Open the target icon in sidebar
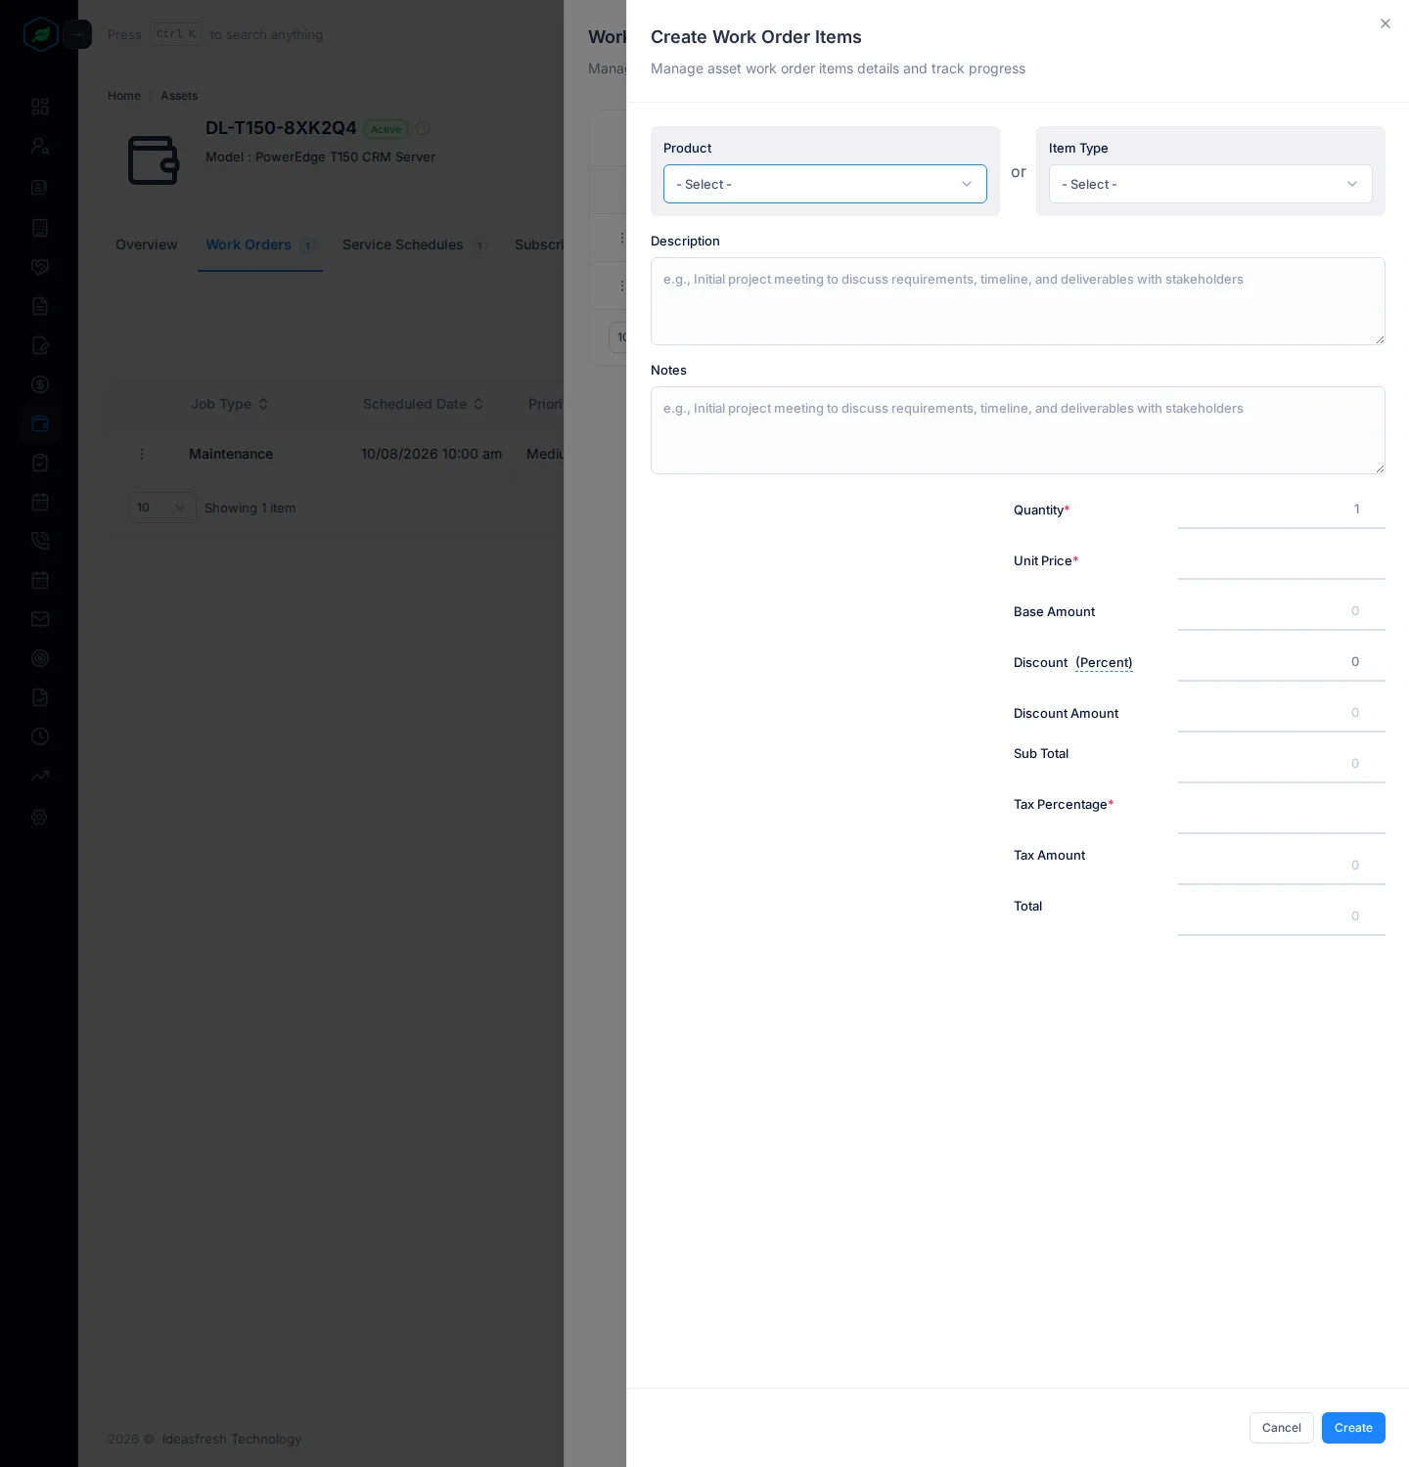1409x1467 pixels. (40, 658)
